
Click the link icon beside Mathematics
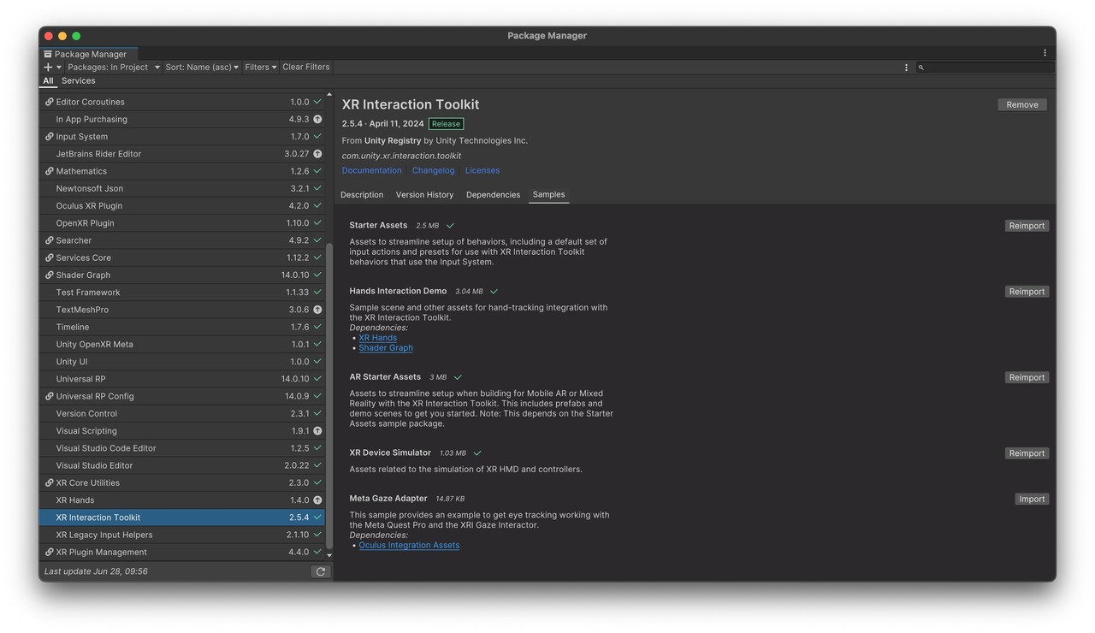[x=49, y=171]
